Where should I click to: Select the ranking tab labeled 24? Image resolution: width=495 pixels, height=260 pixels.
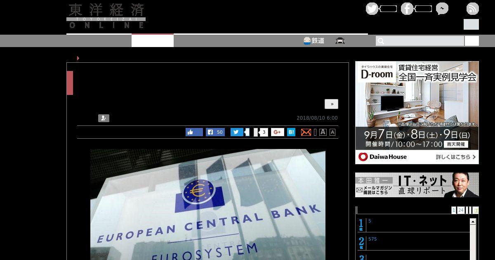461,210
